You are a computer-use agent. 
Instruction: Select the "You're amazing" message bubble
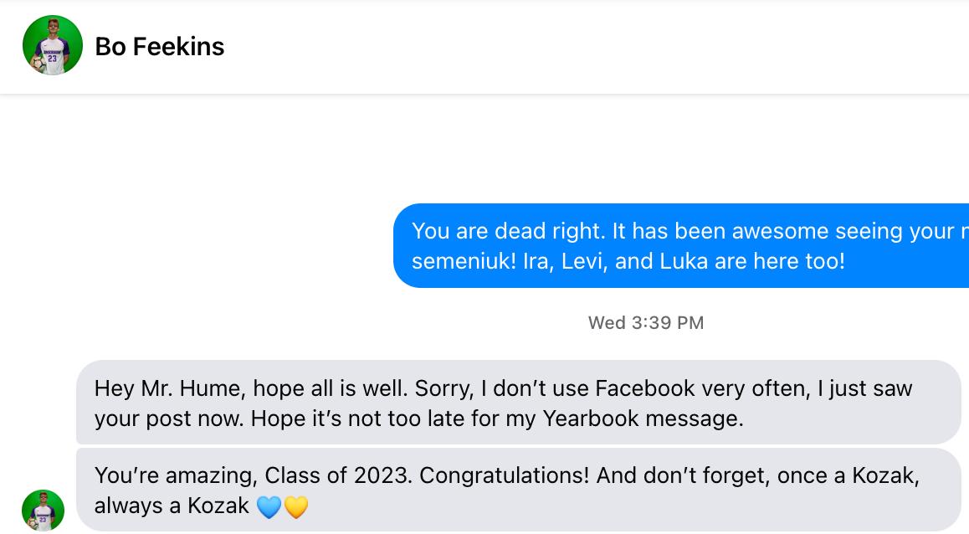518,490
